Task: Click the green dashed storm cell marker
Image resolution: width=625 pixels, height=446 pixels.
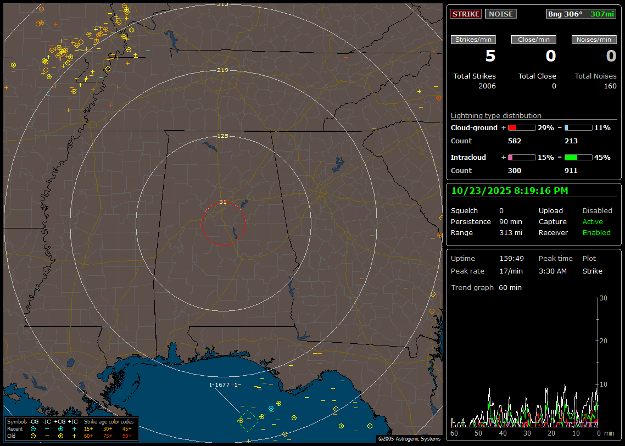Action: coord(248,420)
